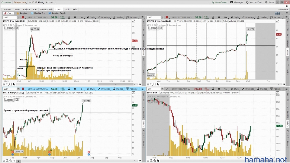Click red link color 1 in top-left chart
The height and width of the screenshot is (163, 290).
23,17
